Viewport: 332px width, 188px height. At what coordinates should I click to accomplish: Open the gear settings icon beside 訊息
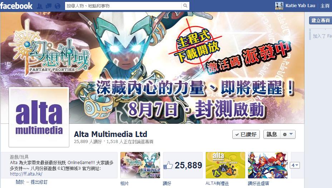(x=285, y=134)
